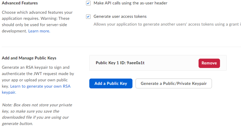Click the Advanced Features heading

point(20,3)
